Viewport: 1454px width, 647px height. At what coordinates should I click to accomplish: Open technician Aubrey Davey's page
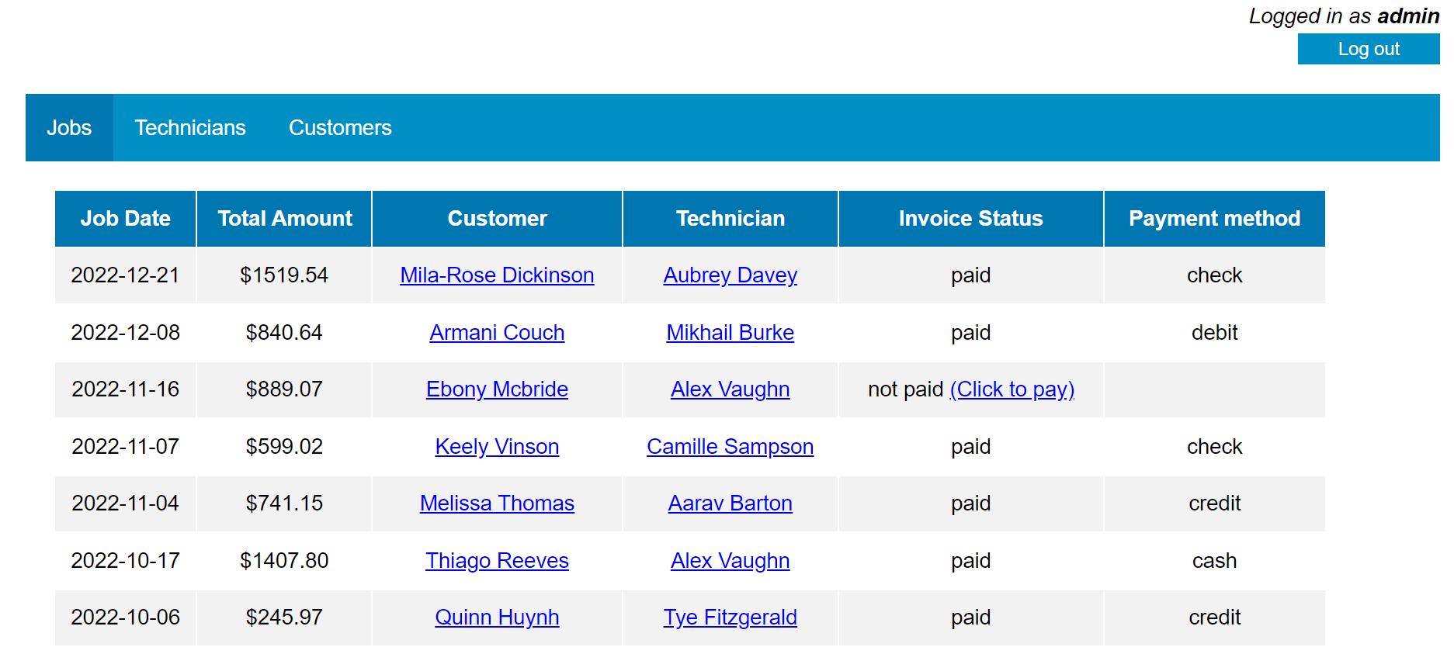[x=730, y=275]
